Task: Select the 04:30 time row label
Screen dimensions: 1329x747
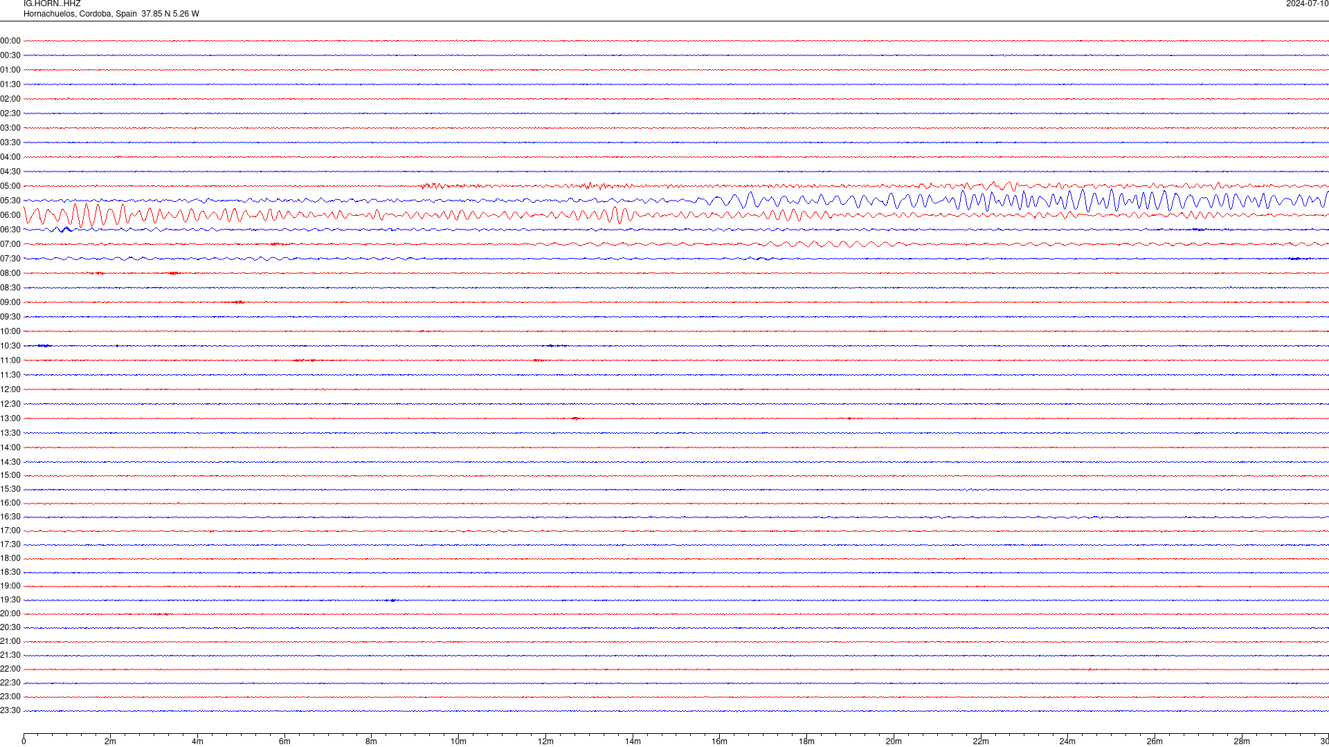Action: pos(10,172)
